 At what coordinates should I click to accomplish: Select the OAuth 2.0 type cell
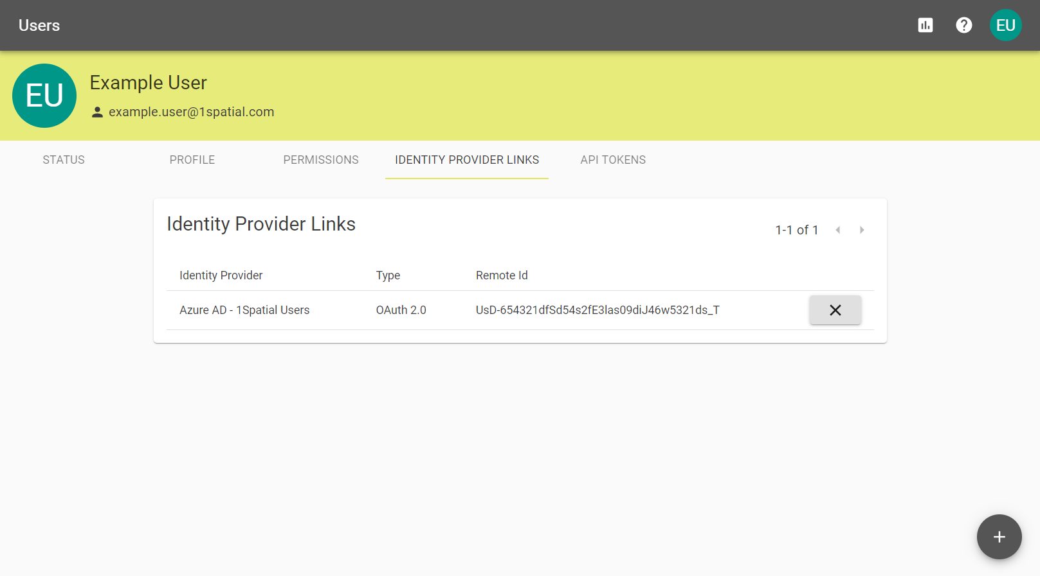tap(401, 310)
